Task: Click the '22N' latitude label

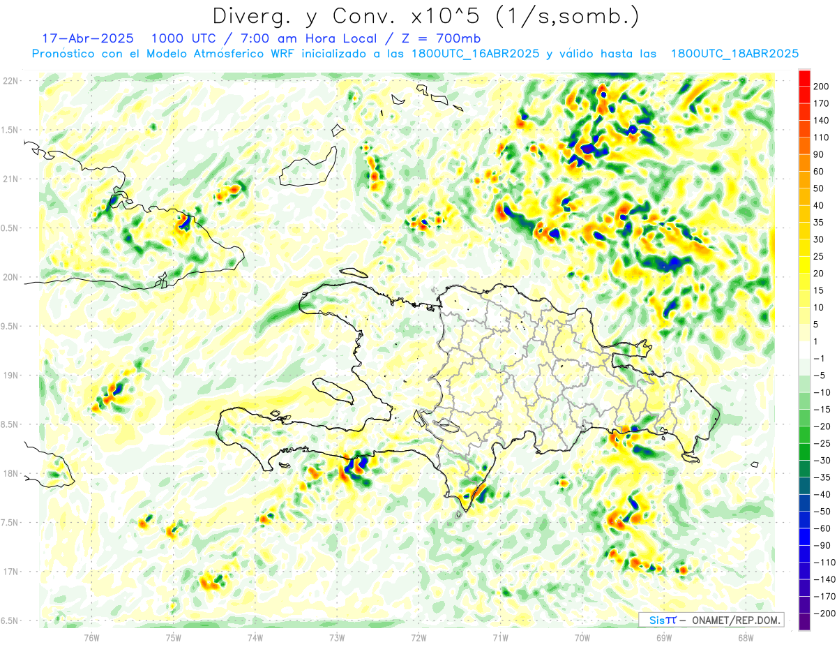Action: pos(10,81)
